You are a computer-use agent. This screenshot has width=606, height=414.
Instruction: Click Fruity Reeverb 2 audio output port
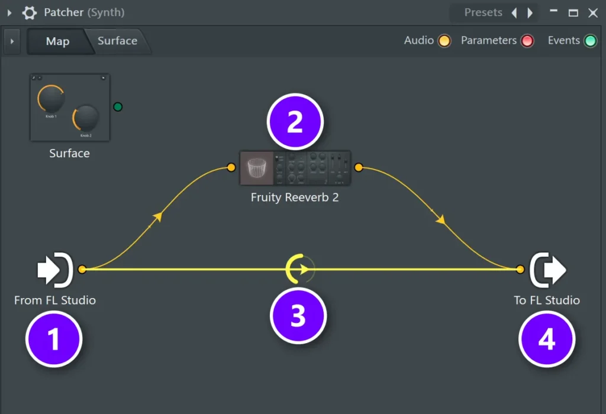click(359, 167)
